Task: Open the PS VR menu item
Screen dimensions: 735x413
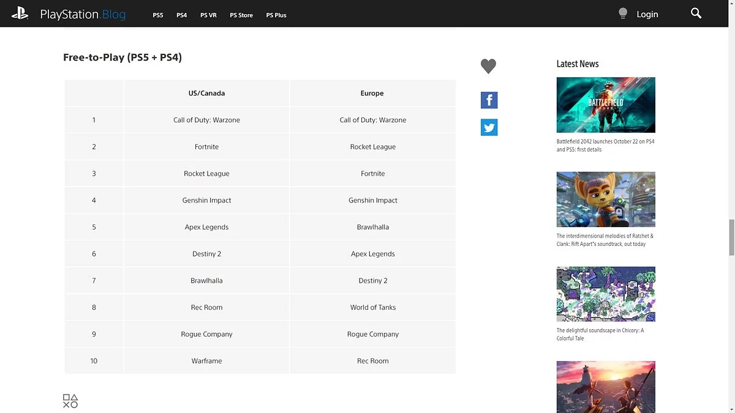Action: click(x=208, y=15)
